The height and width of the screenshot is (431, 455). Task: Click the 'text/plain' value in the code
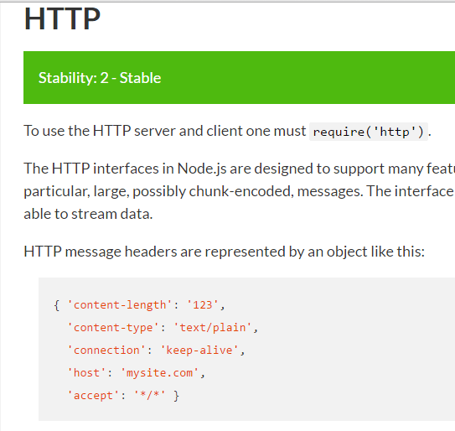[213, 328]
